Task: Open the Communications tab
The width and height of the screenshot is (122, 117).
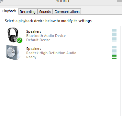Action: click(67, 12)
